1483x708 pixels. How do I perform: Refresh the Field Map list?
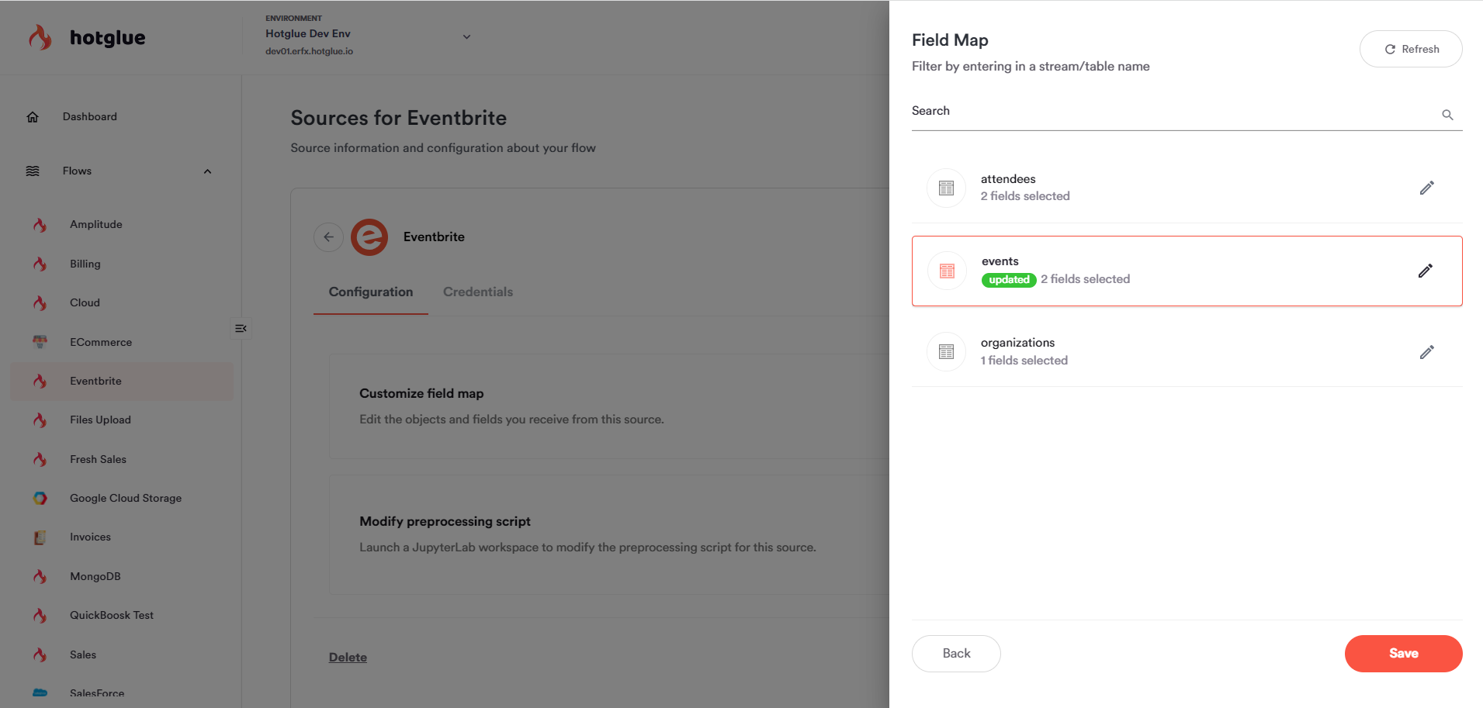click(1411, 49)
